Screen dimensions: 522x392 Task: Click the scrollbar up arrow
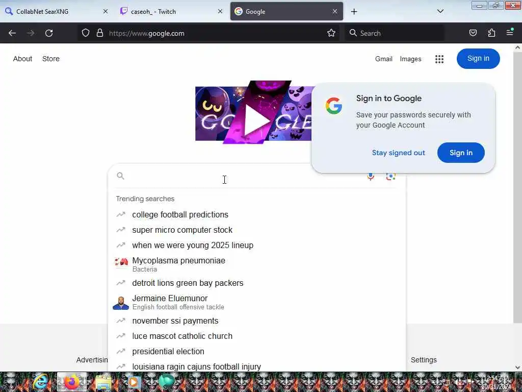(x=517, y=47)
